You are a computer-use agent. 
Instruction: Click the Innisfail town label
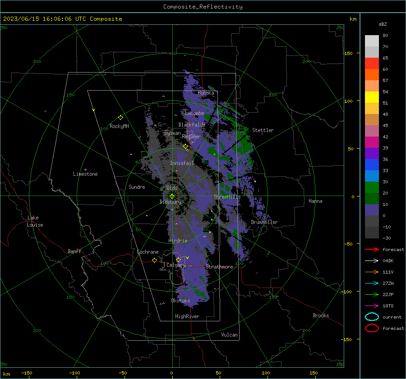182,163
